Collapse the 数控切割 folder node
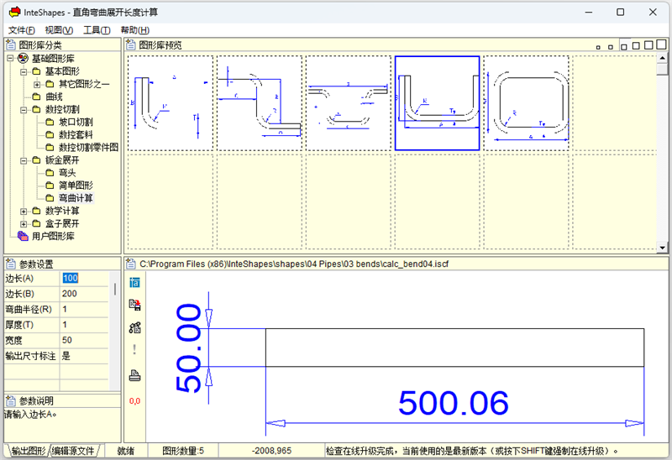 (24, 110)
